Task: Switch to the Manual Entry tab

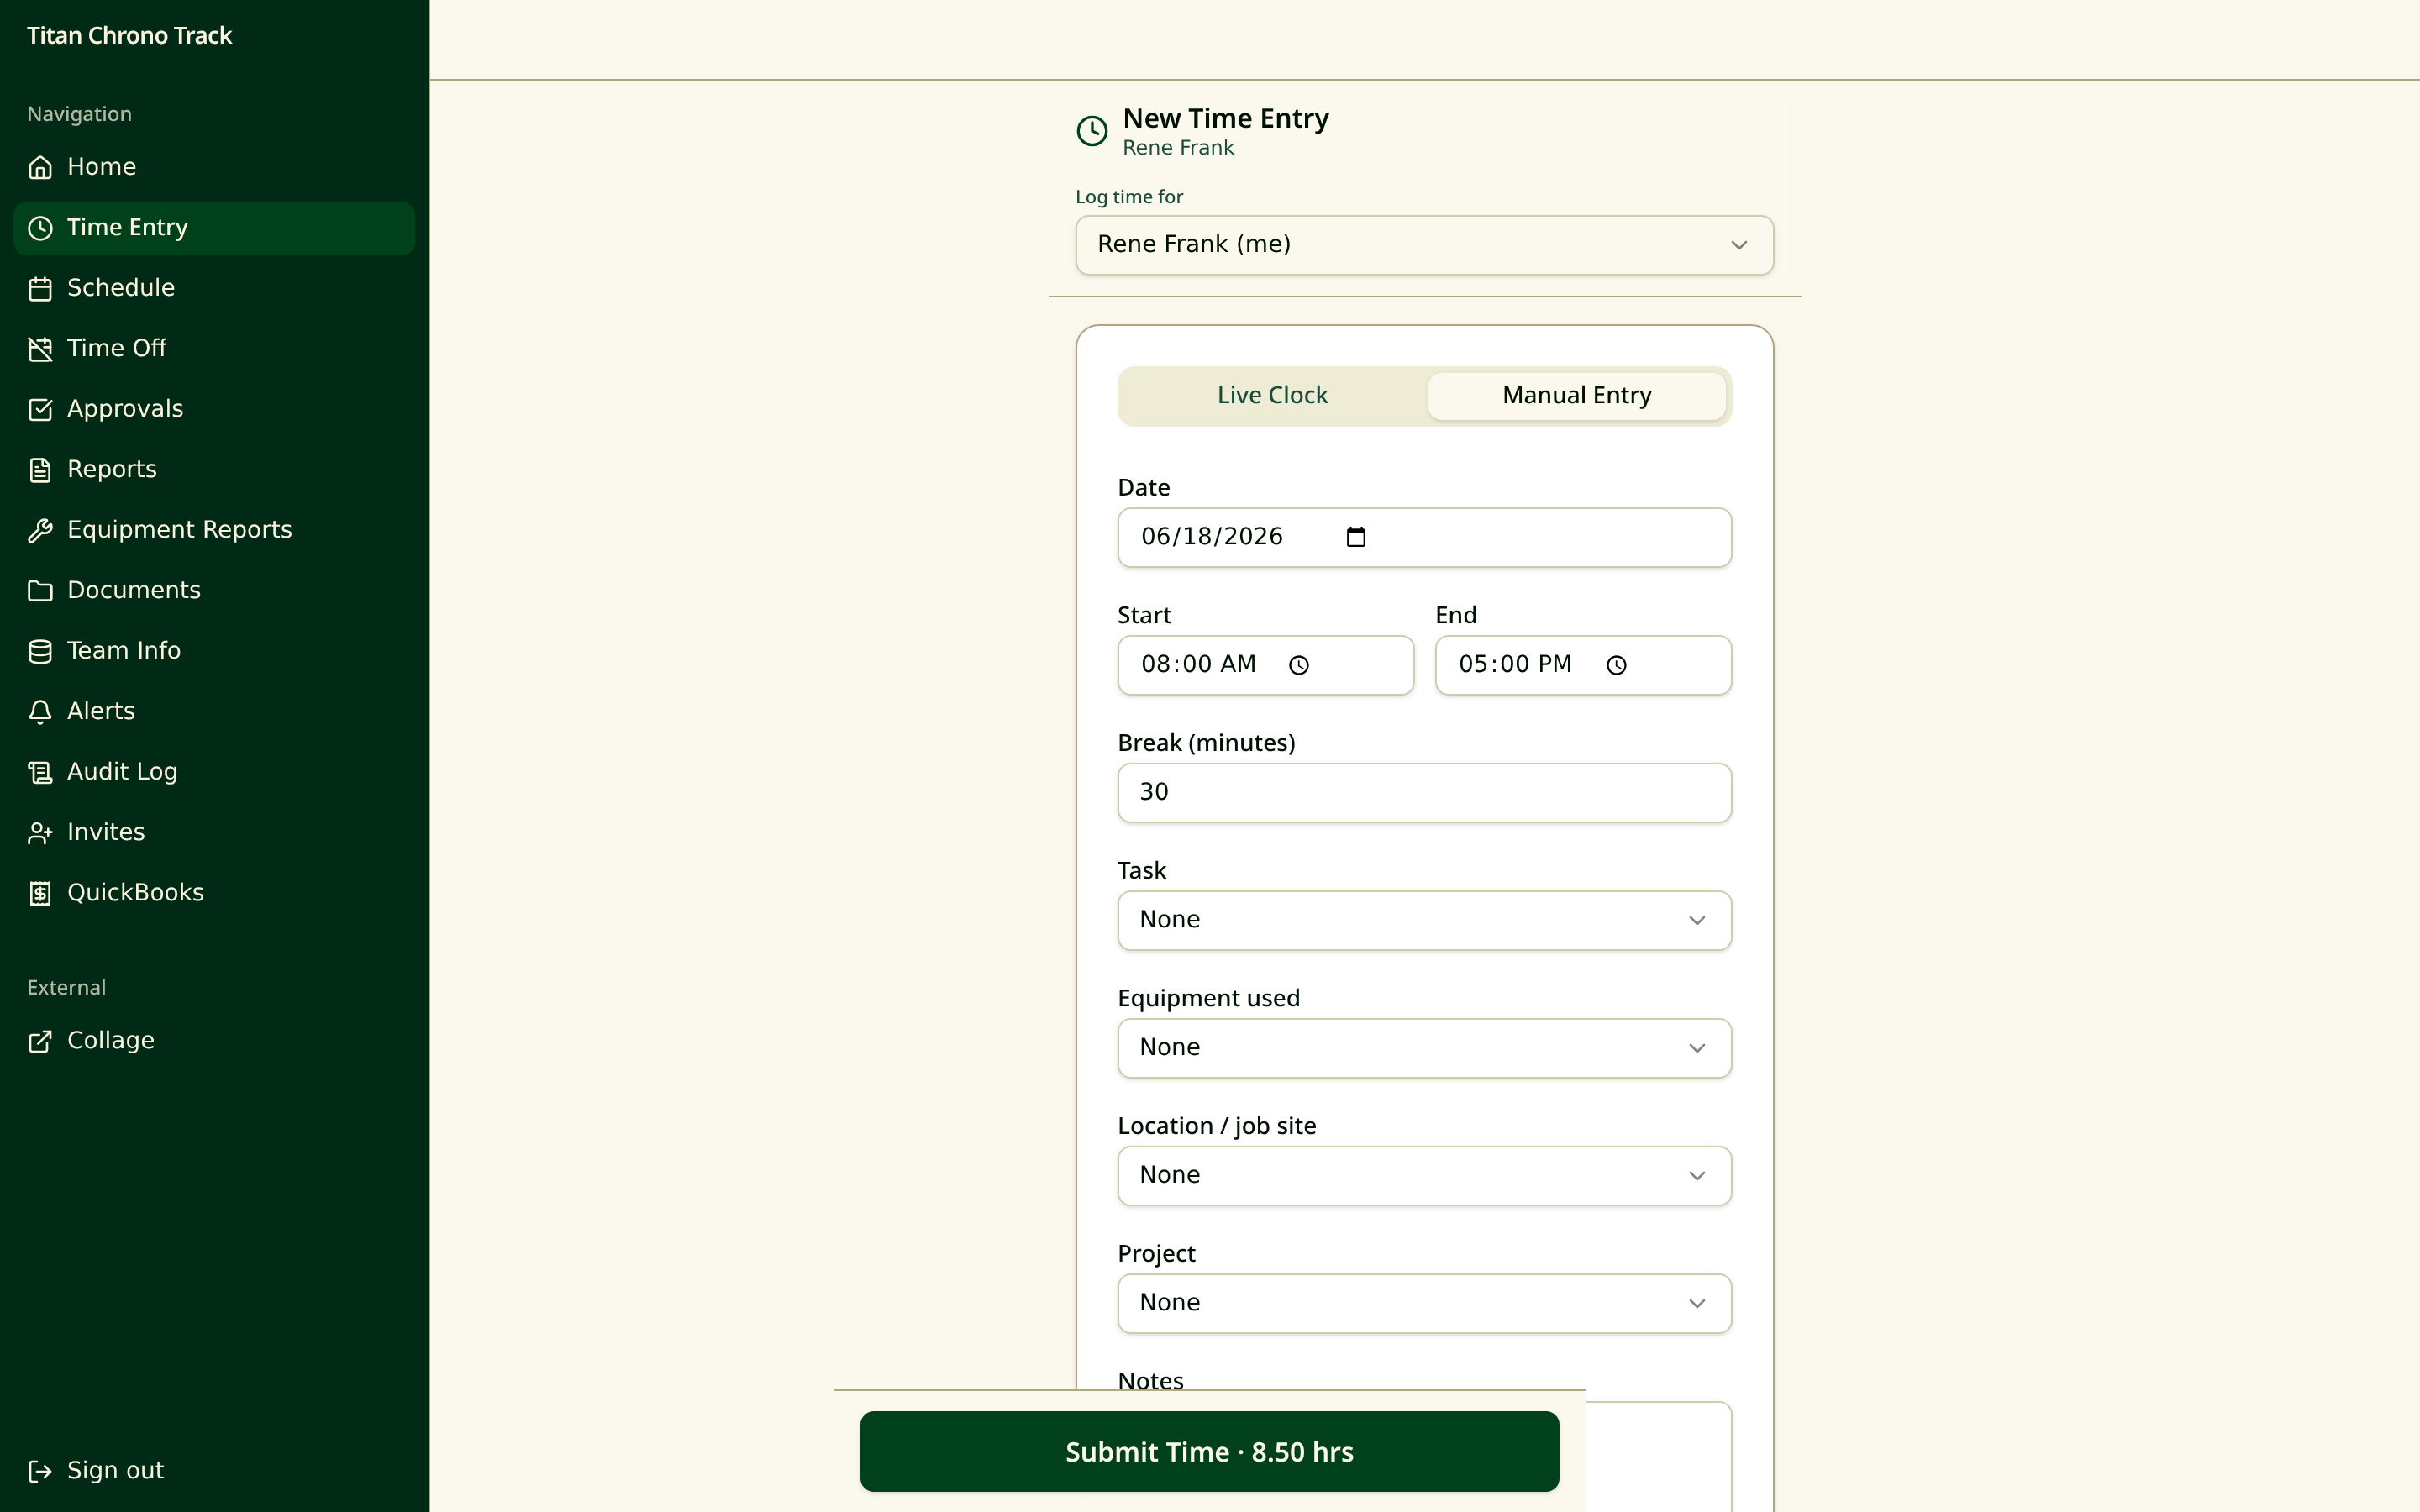Action: point(1576,396)
